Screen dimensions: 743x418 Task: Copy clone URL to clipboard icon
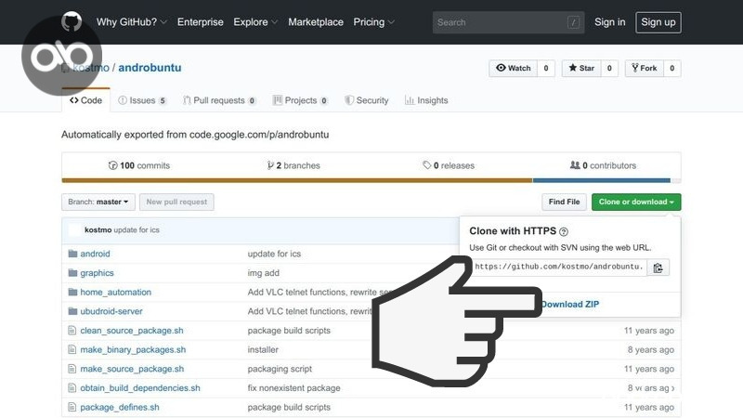658,268
